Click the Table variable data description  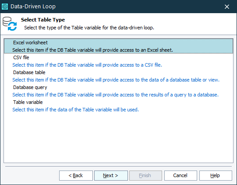pyautogui.click(x=76, y=110)
